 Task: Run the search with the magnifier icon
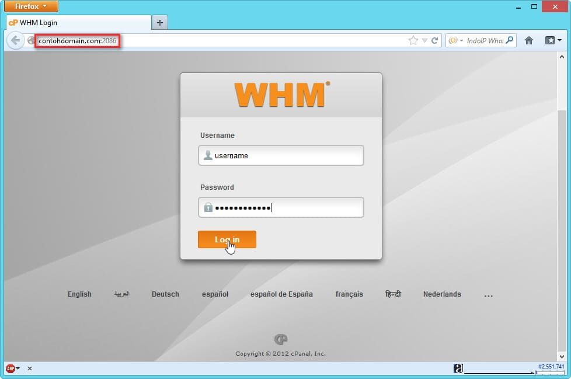[507, 40]
